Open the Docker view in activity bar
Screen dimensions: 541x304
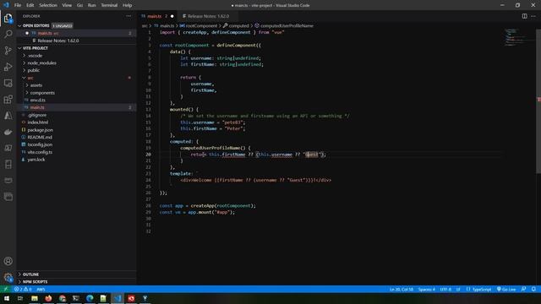[8, 132]
